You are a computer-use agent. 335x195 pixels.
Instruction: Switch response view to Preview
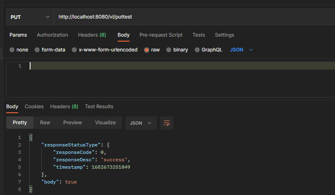[x=73, y=123]
